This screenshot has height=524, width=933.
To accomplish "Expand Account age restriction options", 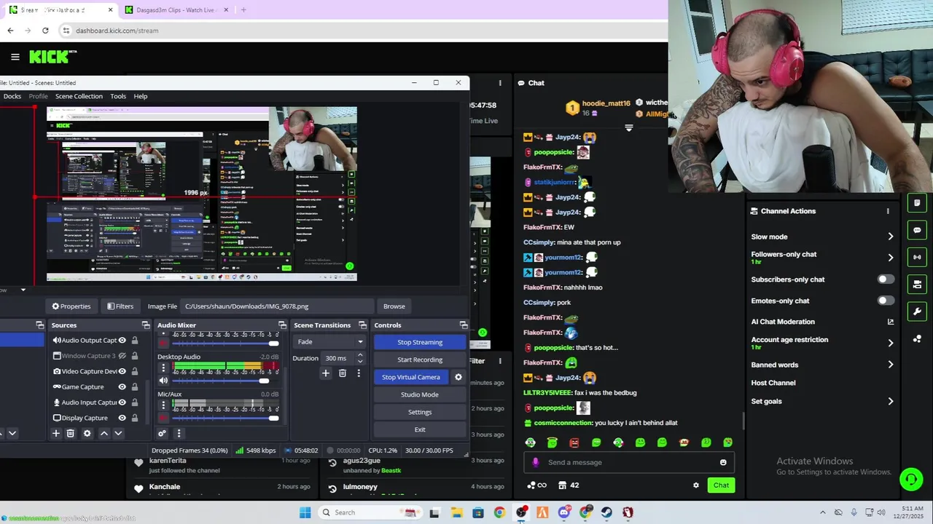I will click(890, 343).
